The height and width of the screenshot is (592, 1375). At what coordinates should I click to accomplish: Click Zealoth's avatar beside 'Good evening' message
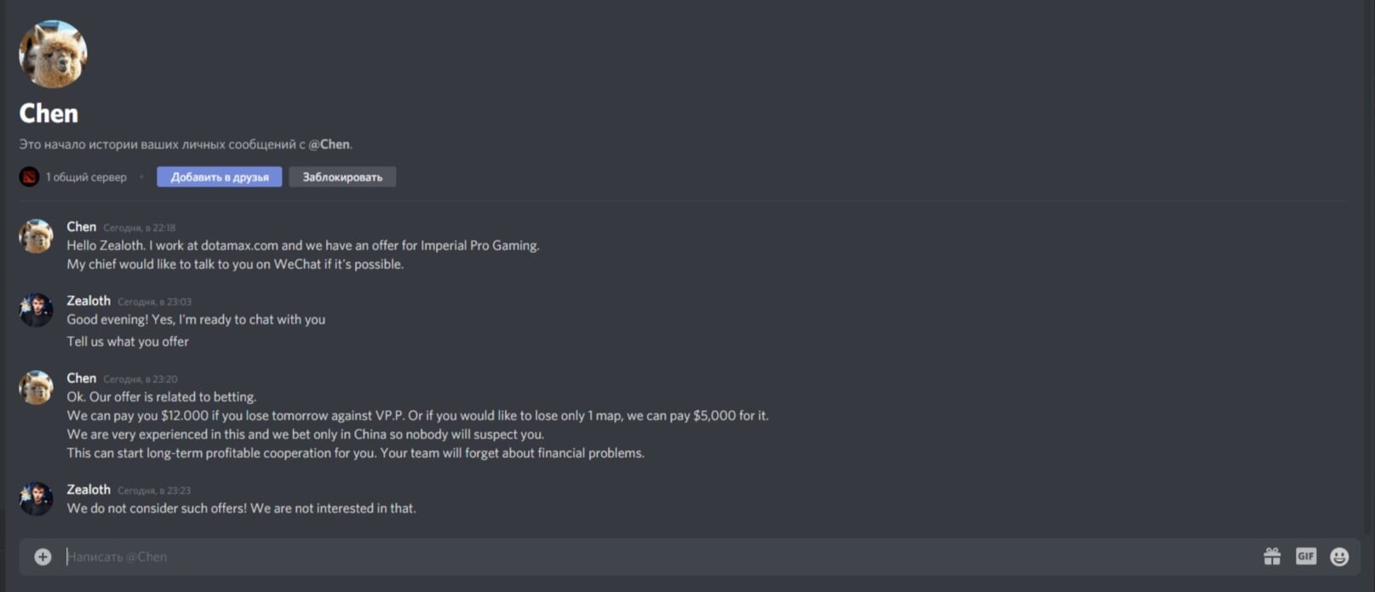[x=36, y=310]
